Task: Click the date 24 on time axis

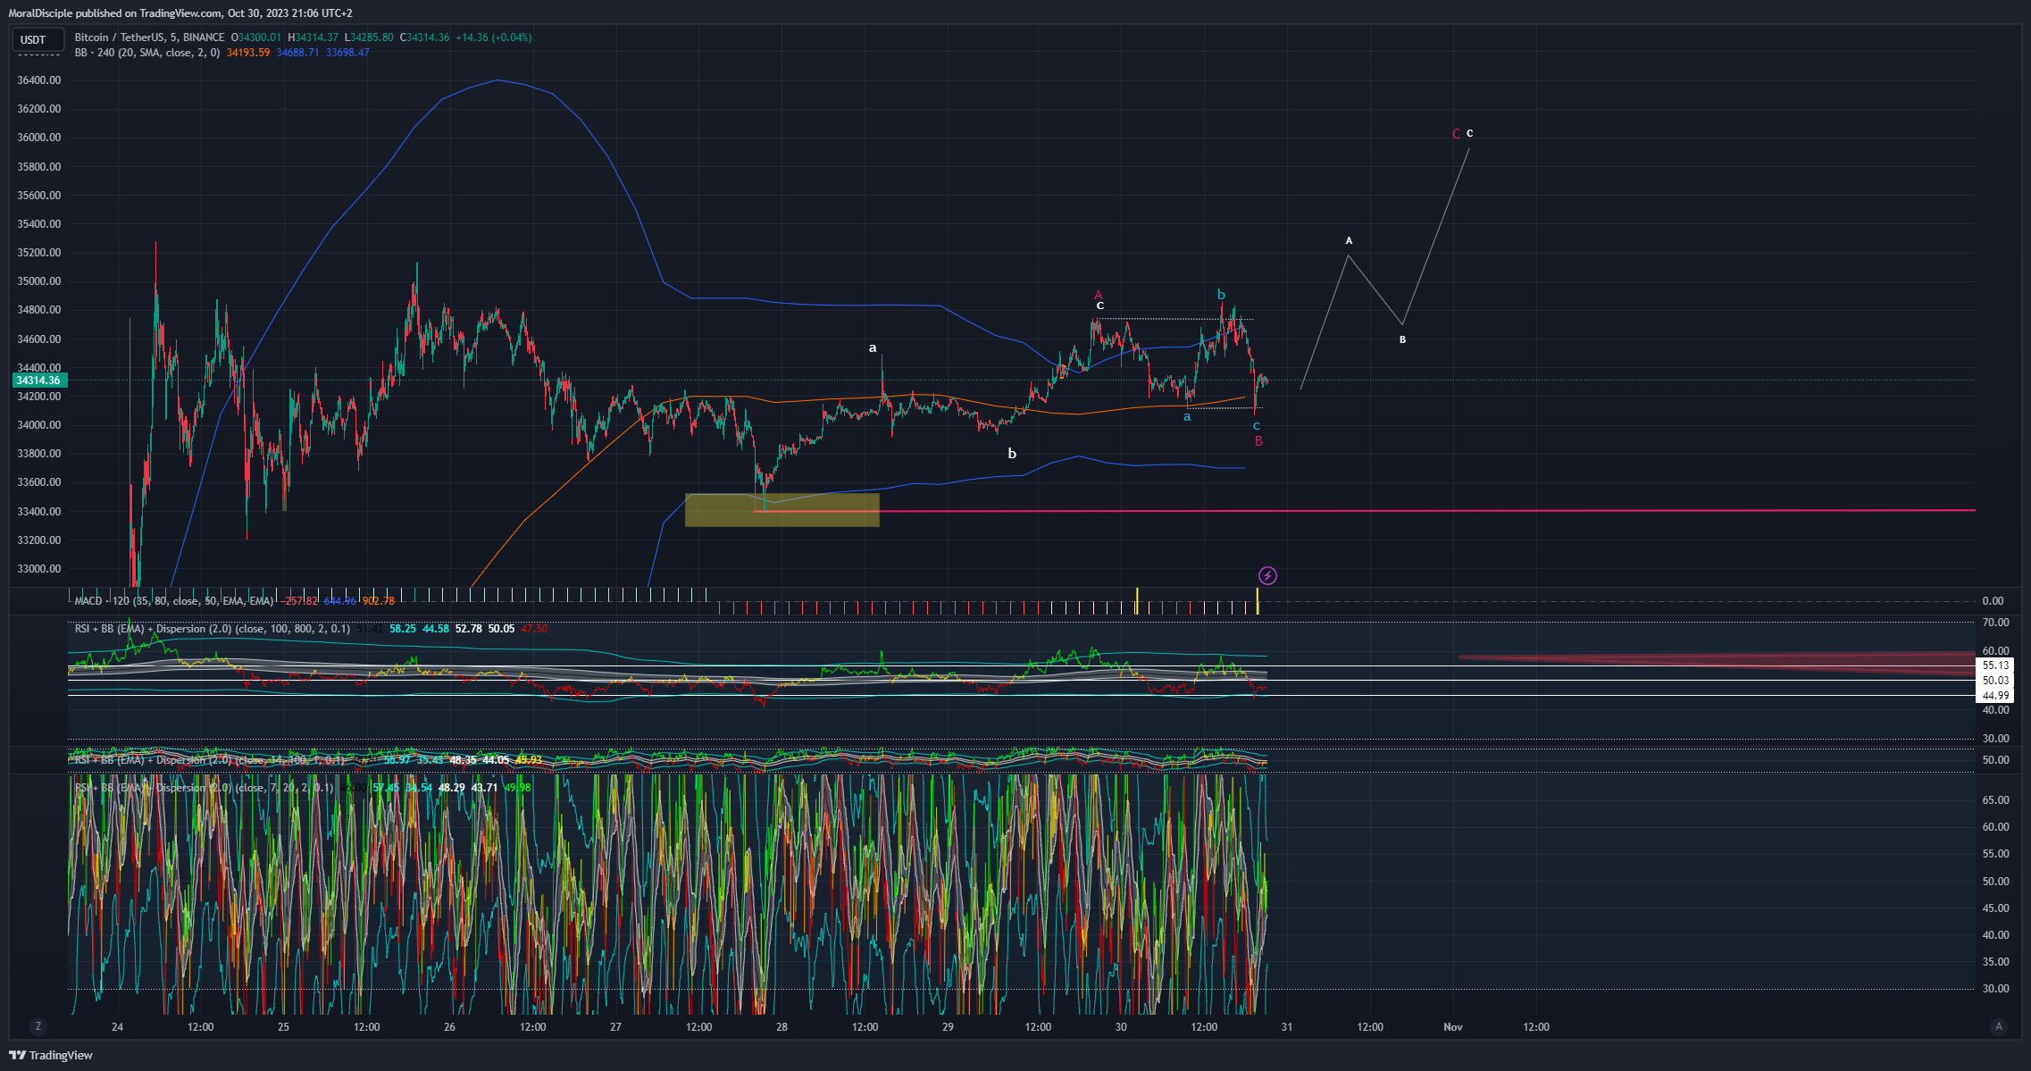Action: pyautogui.click(x=117, y=1027)
